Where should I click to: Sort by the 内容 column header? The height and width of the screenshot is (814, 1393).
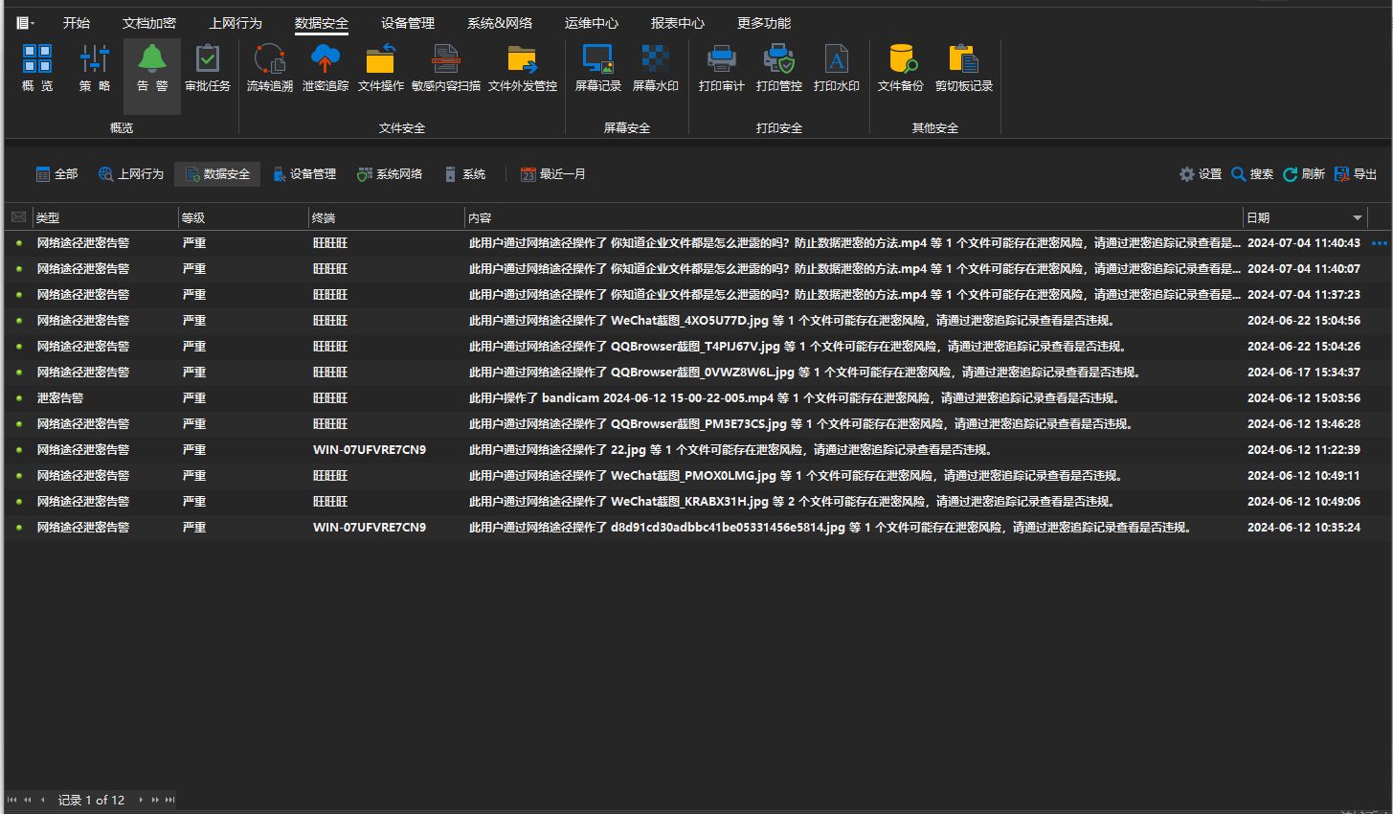pos(854,217)
